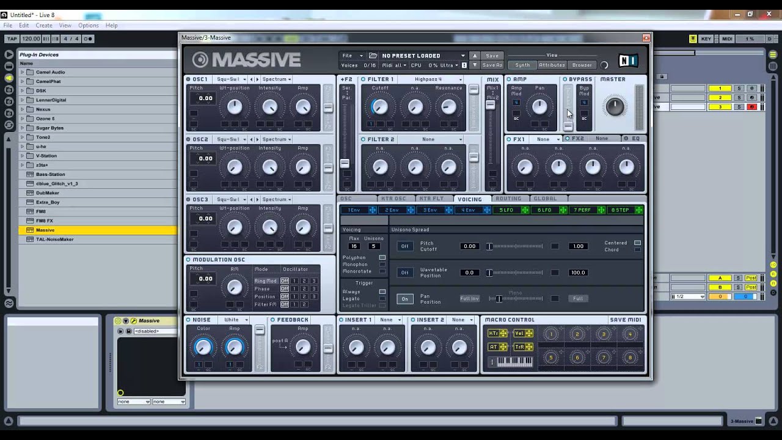
Task: Open Insert 1 effect dropdown
Action: [x=390, y=320]
